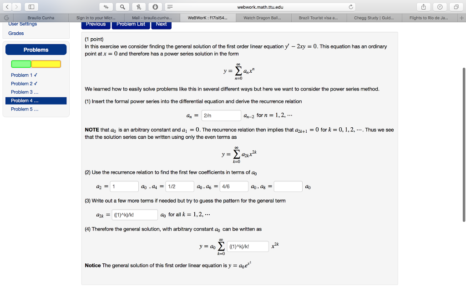The height and width of the screenshot is (291, 466).
Task: Click the green segment of progress bar
Action: (21, 64)
